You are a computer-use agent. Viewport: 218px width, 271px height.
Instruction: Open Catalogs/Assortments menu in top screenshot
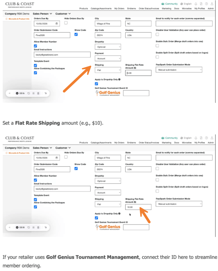(101, 8)
